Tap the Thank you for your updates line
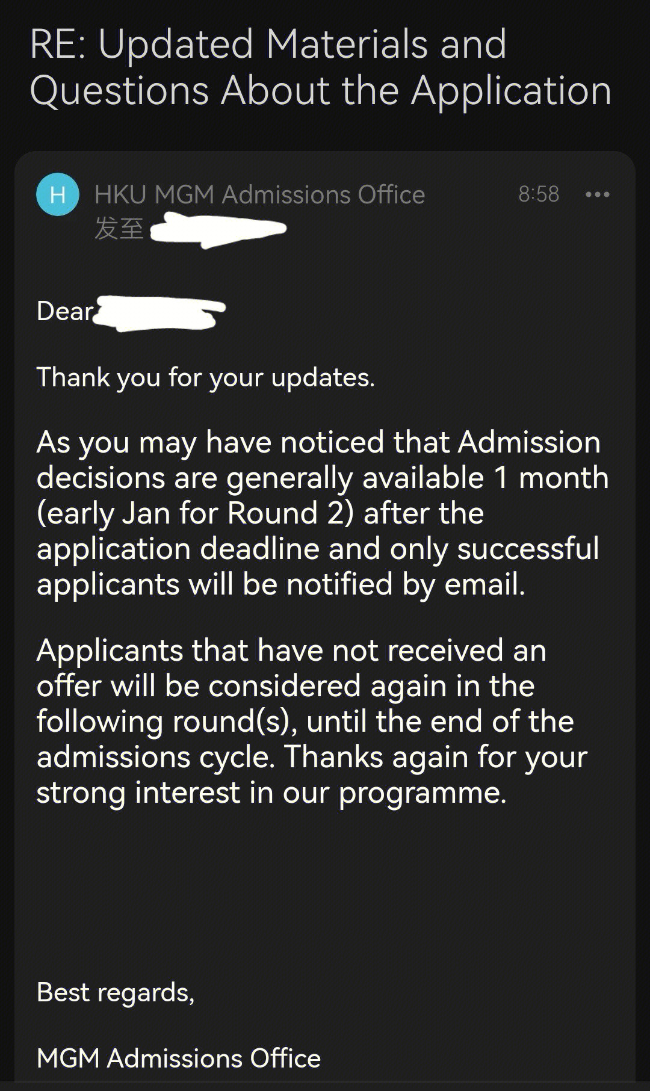Screen dimensions: 650x1091 pos(205,378)
